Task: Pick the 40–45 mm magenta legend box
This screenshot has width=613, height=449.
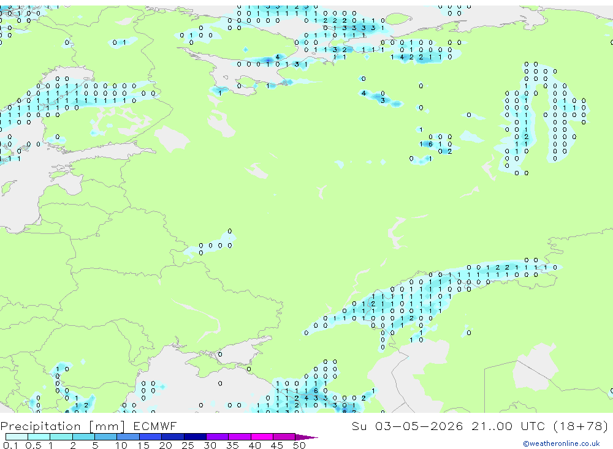Action: click(262, 437)
